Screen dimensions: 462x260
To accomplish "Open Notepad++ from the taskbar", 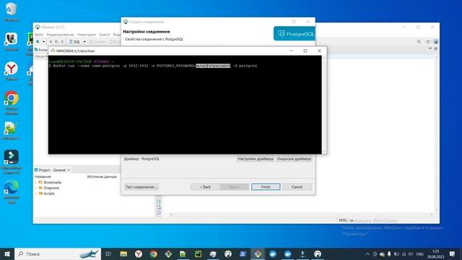I will tap(183, 253).
